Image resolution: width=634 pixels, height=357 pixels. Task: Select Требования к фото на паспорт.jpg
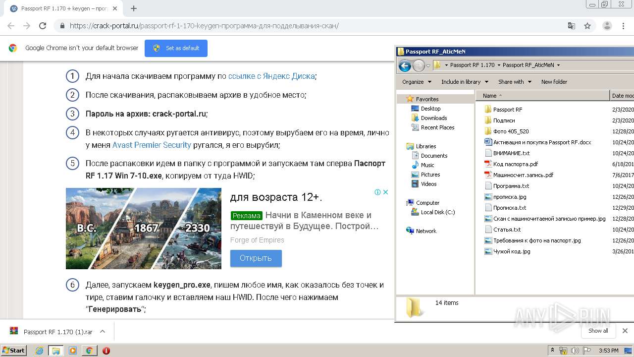pyautogui.click(x=532, y=240)
